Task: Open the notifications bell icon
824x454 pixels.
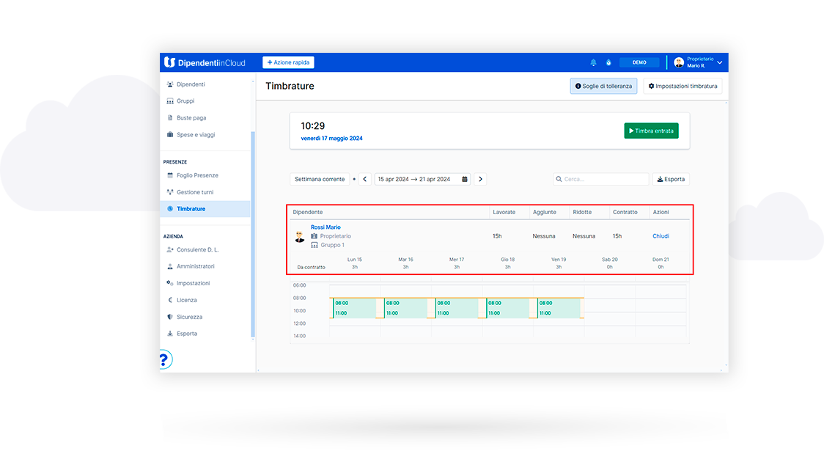Action: point(593,62)
